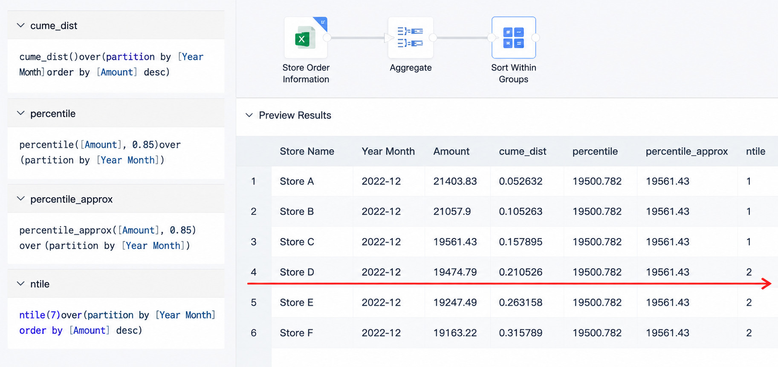The image size is (778, 367).
Task: Click the percentile column header
Action: pos(595,151)
